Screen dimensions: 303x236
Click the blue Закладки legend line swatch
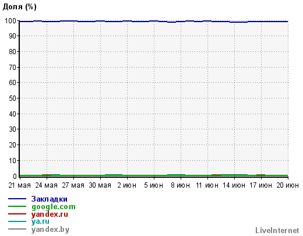tap(17, 199)
